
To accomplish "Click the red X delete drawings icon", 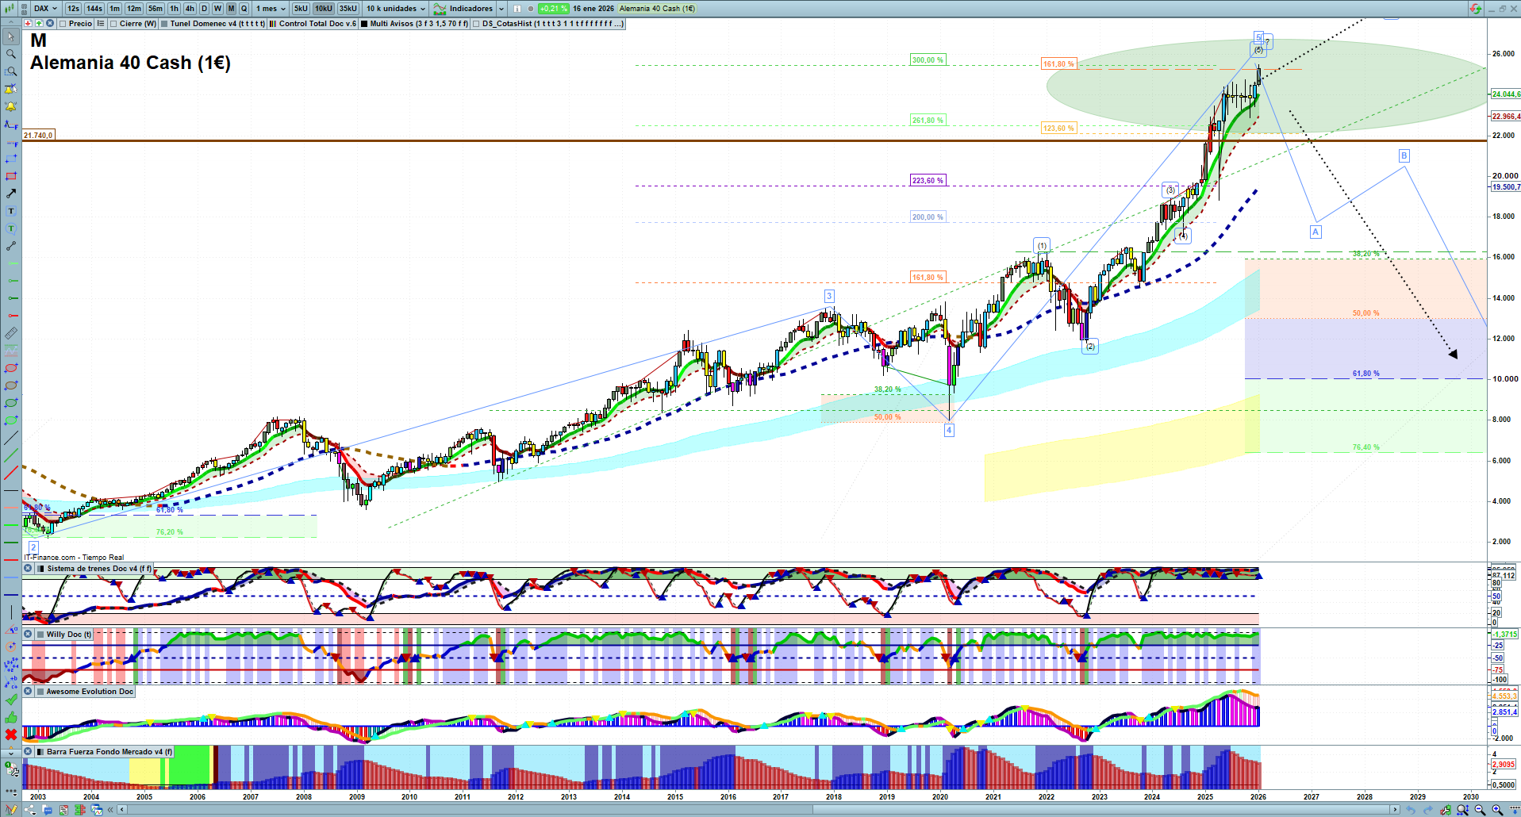I will pyautogui.click(x=11, y=735).
